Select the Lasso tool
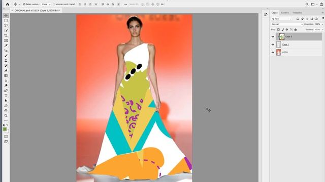This screenshot has width=325, height=182. coord(6,26)
